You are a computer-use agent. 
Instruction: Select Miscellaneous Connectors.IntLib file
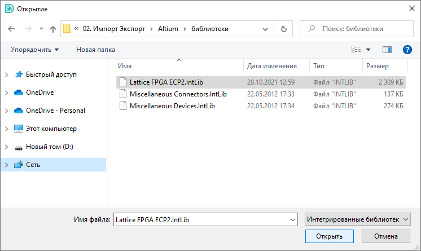click(x=178, y=94)
